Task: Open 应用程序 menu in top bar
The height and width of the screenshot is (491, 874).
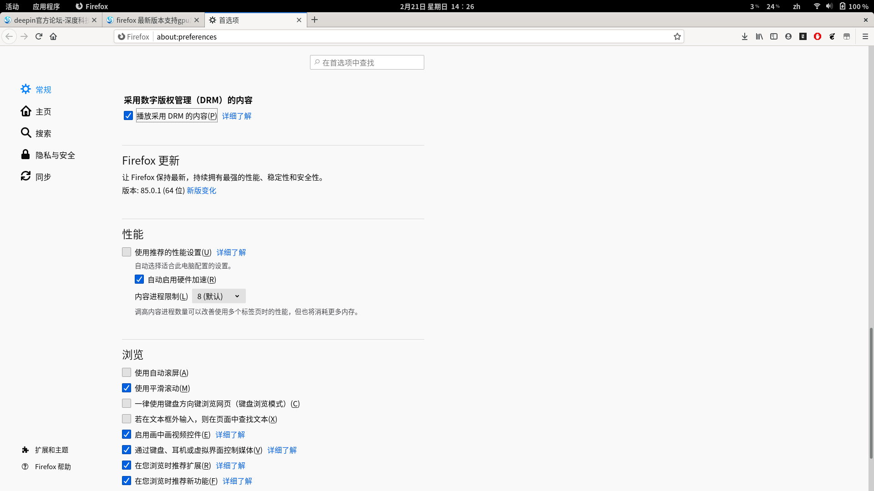Action: click(x=46, y=6)
